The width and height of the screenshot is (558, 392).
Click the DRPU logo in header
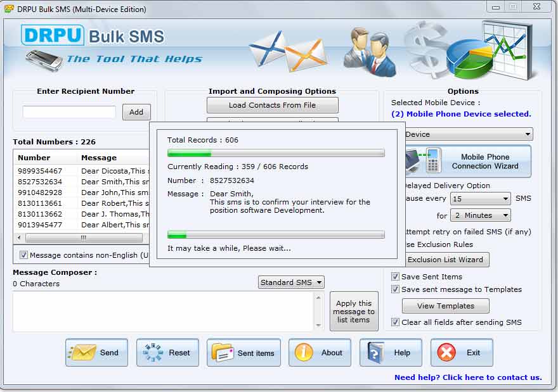[x=52, y=35]
